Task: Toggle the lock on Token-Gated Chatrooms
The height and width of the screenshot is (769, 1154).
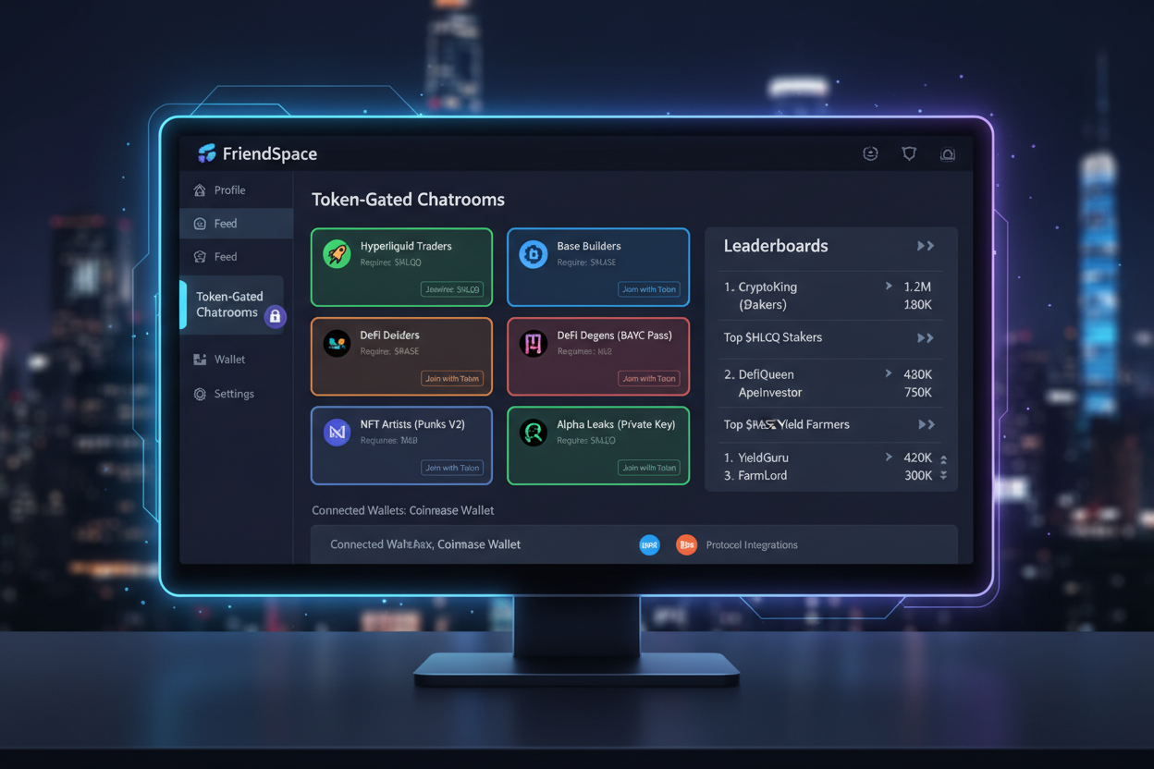Action: coord(276,316)
